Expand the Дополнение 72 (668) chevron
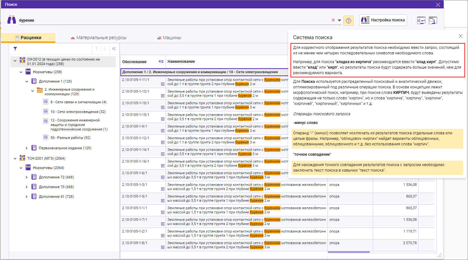The height and width of the screenshot is (260, 468). point(27,177)
